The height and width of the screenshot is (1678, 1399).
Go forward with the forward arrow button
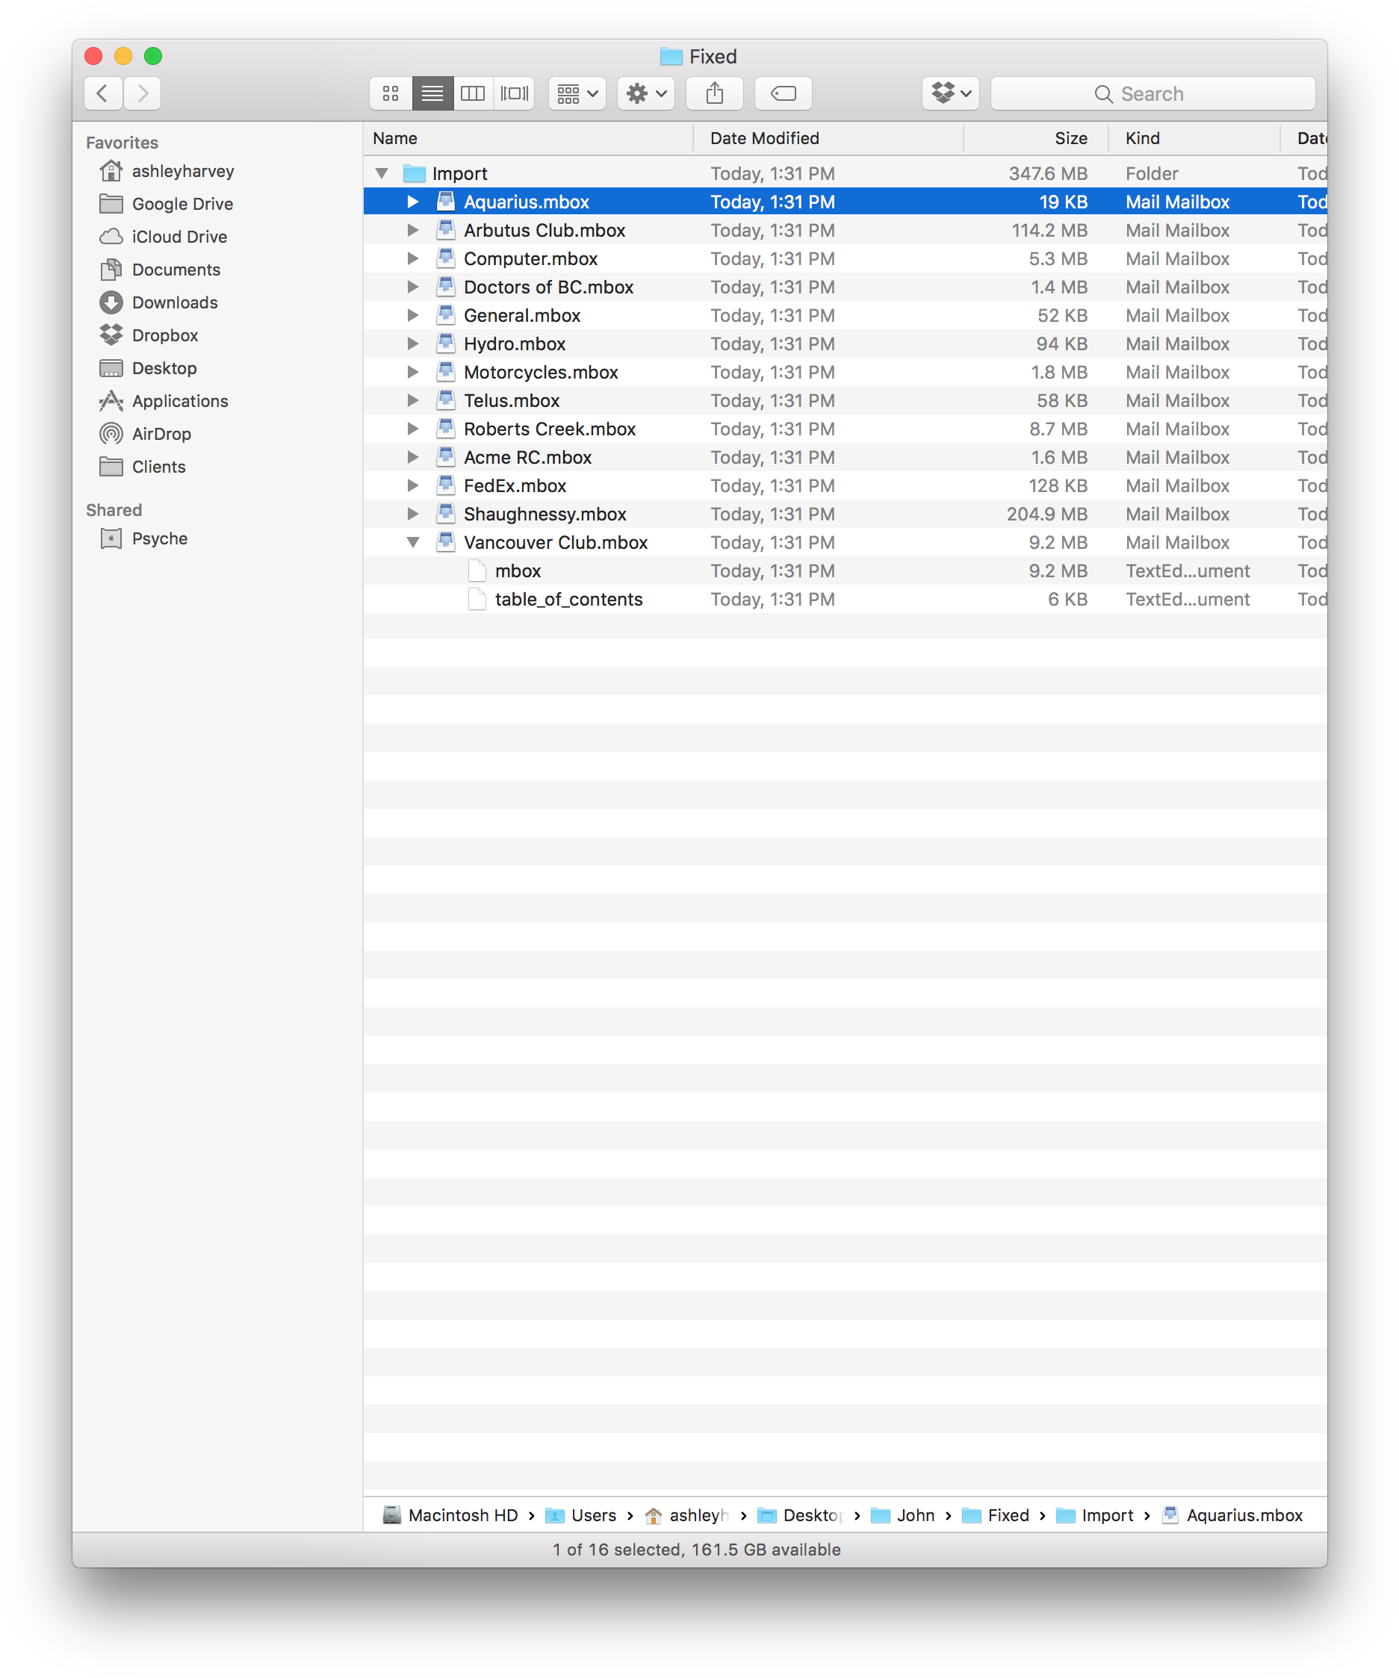point(143,93)
